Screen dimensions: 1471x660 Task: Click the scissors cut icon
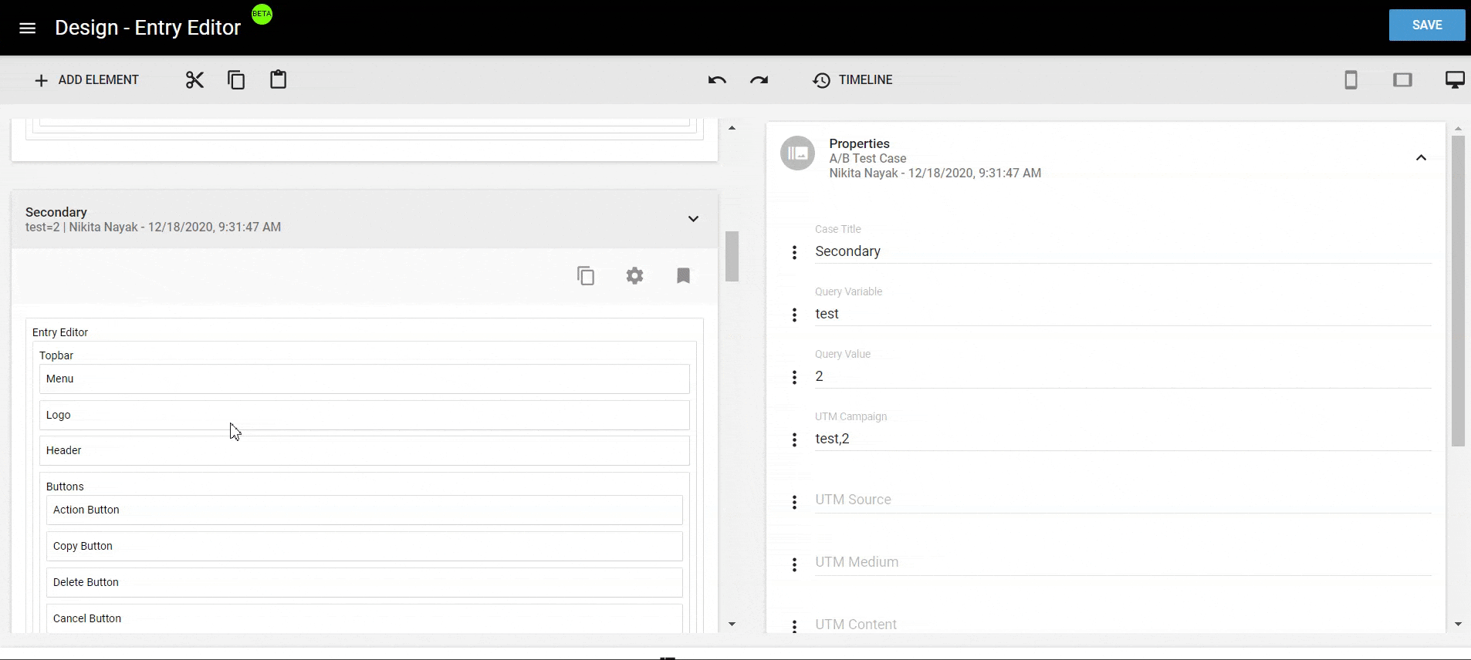click(194, 80)
